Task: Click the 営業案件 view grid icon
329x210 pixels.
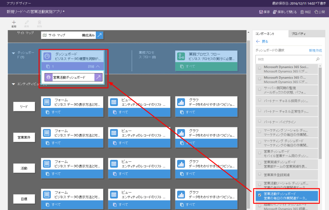Action: [114, 133]
